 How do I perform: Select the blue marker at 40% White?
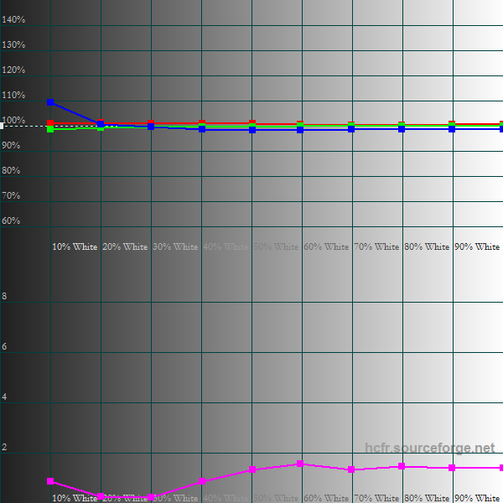click(202, 129)
